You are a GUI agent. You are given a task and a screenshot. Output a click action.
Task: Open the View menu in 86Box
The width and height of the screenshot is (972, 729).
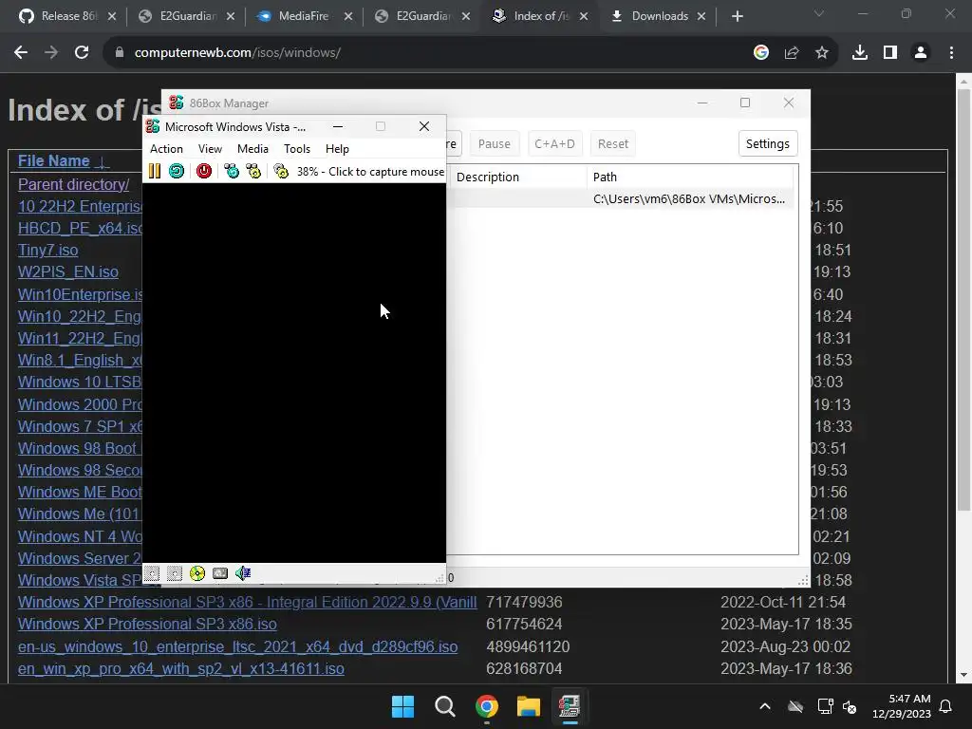[210, 149]
